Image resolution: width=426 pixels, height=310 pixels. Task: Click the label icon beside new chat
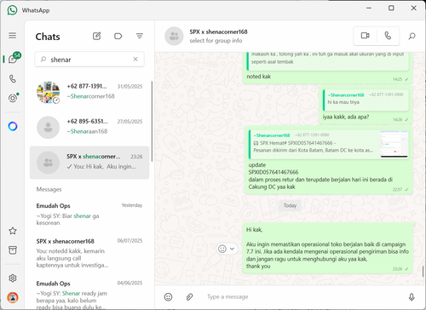(x=118, y=36)
